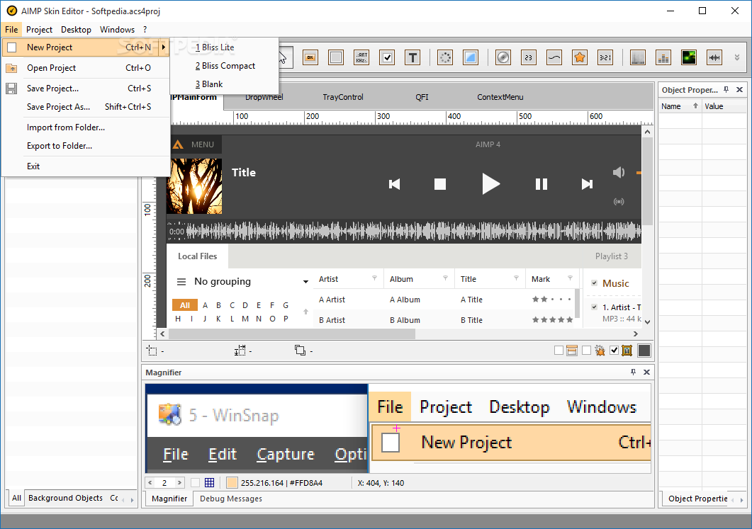Select the bitrate/kHz info element tool
The width and height of the screenshot is (752, 529).
tap(361, 58)
